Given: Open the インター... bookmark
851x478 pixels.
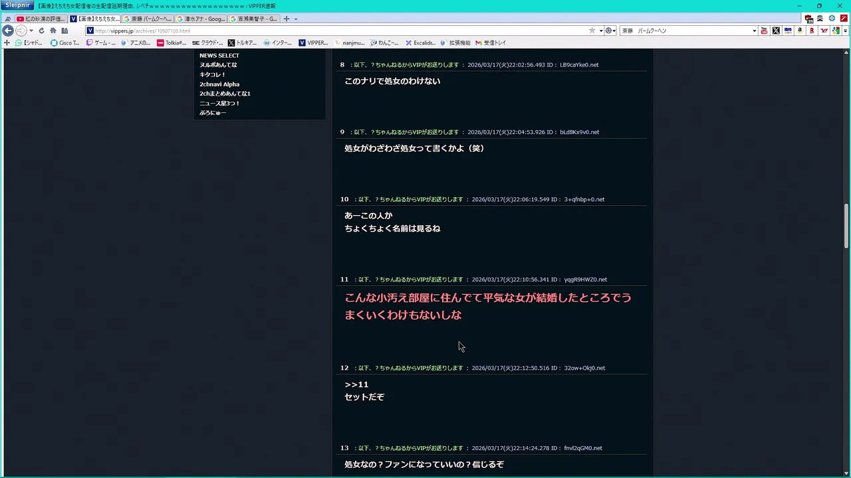Looking at the screenshot, I should pos(278,42).
